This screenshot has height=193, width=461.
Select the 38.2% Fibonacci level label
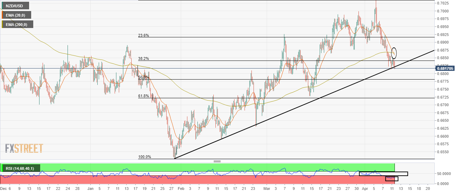coord(143,59)
